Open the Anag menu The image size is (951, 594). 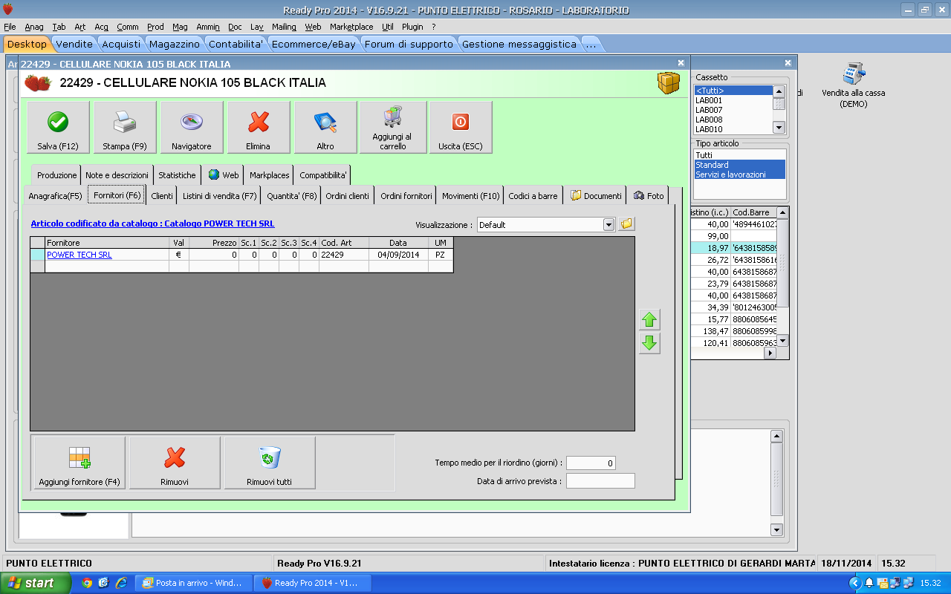(x=34, y=27)
